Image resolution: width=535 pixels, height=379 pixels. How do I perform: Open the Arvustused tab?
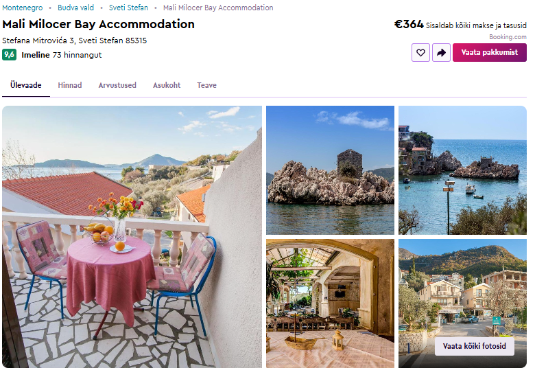pos(117,85)
